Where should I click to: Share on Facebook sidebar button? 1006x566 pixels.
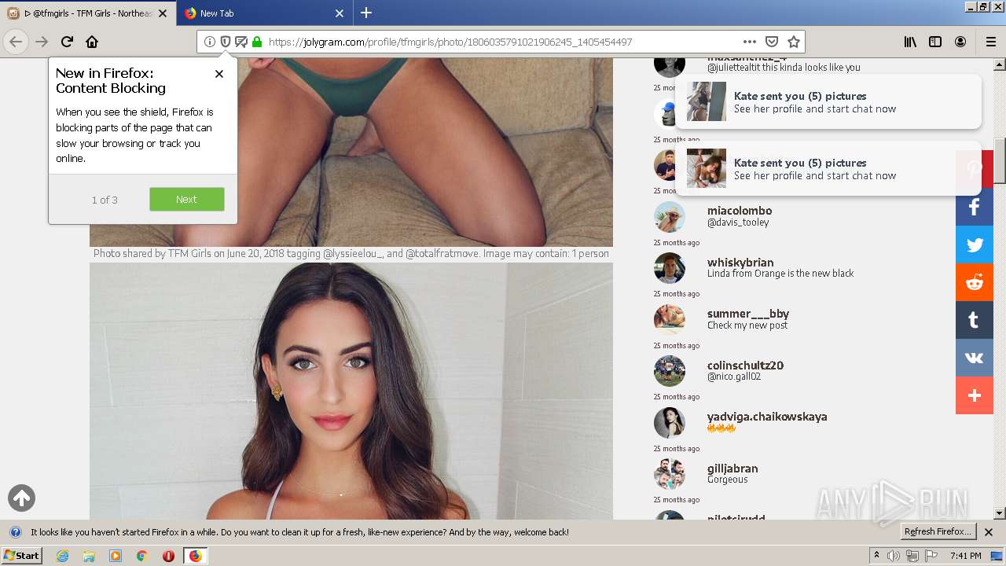(x=975, y=208)
